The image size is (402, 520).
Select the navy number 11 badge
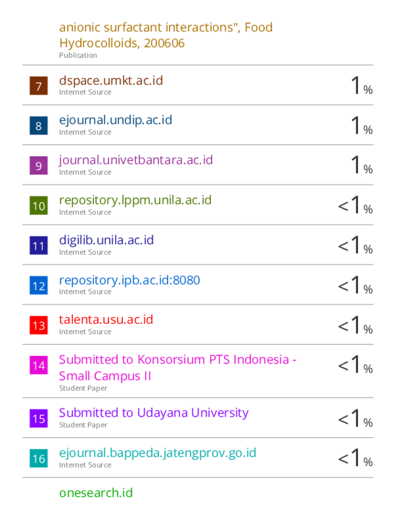(x=38, y=245)
